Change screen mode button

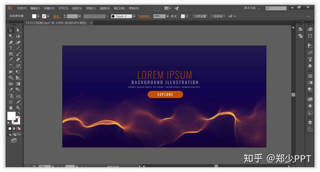[14, 141]
